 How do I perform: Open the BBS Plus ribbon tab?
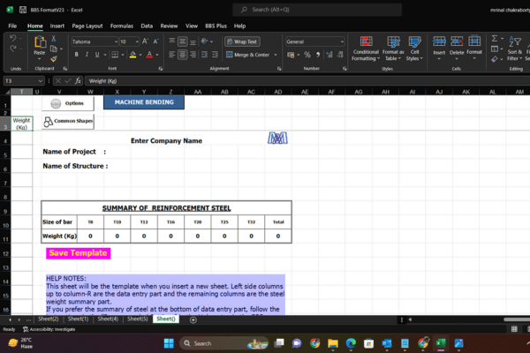pyautogui.click(x=216, y=26)
